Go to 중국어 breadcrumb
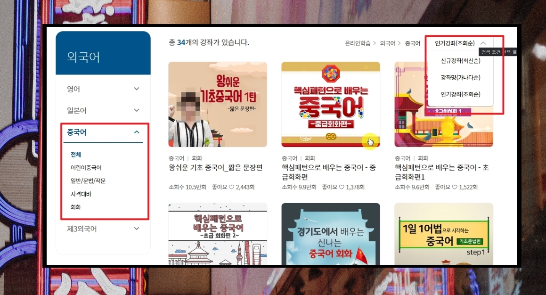This screenshot has height=295, width=546. [413, 43]
